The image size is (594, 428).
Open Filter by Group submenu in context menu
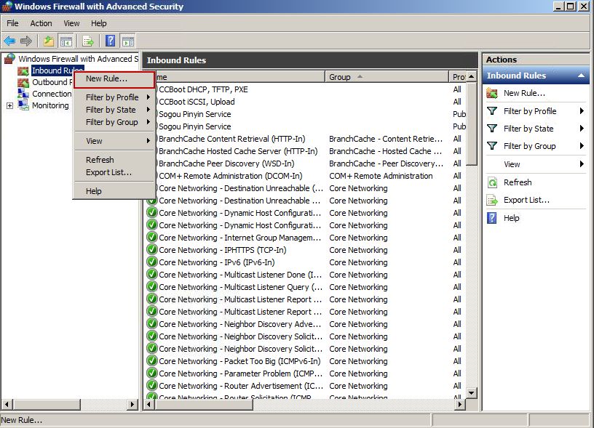[114, 122]
